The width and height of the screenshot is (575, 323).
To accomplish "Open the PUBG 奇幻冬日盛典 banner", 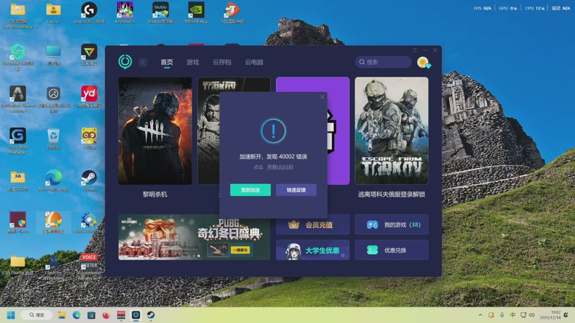I will pos(194,237).
